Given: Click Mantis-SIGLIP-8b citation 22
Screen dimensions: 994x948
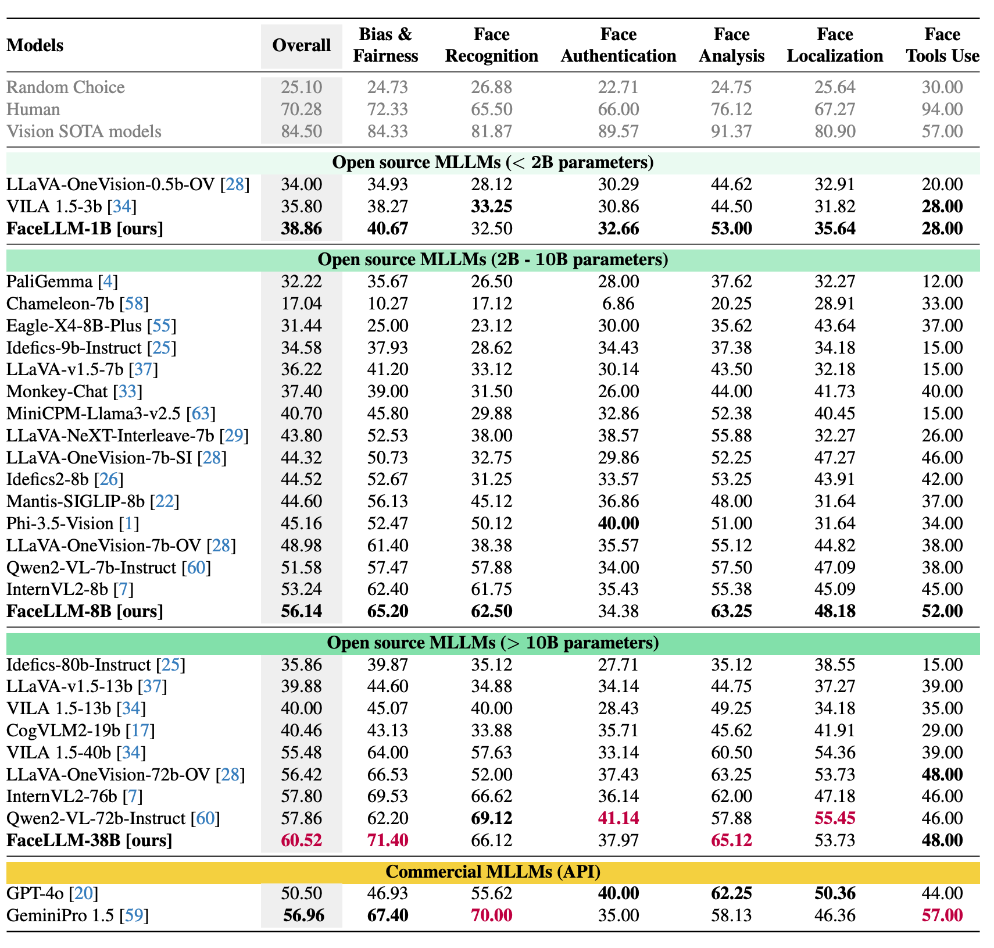Looking at the screenshot, I should (x=165, y=502).
